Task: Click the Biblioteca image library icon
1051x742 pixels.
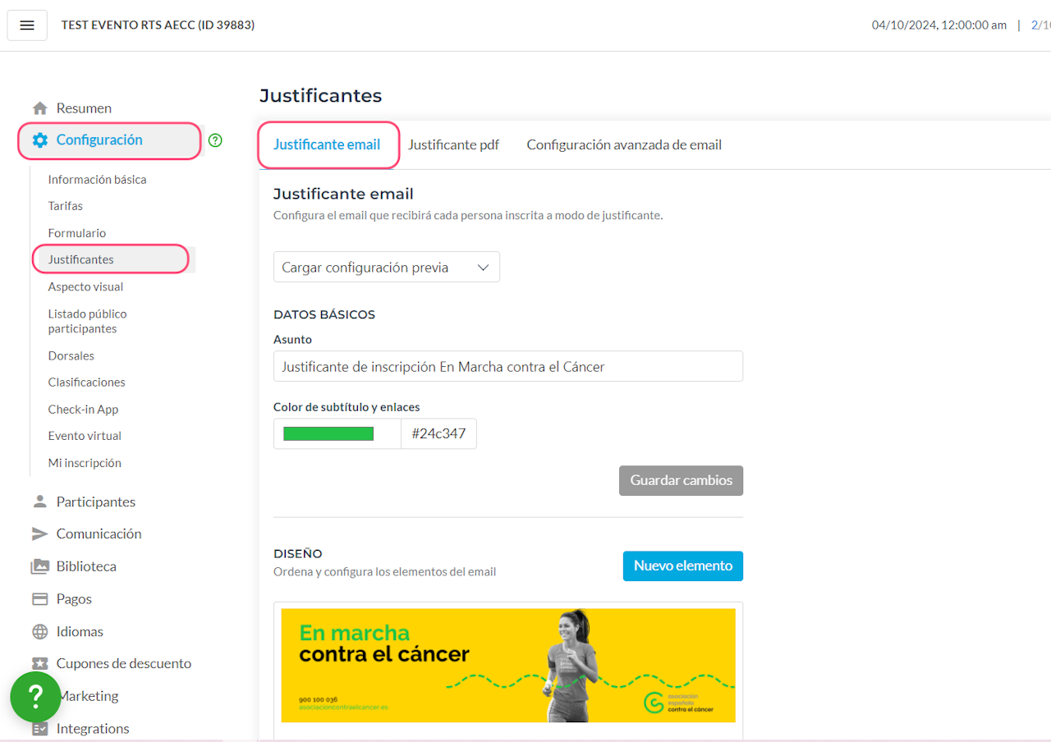Action: [39, 566]
